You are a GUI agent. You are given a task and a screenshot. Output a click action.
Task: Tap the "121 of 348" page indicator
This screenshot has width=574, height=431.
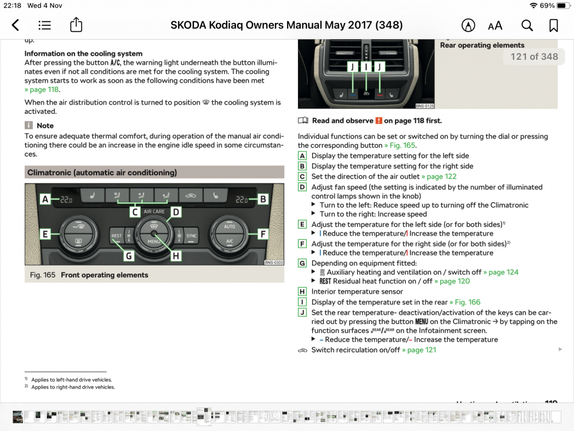click(x=534, y=56)
